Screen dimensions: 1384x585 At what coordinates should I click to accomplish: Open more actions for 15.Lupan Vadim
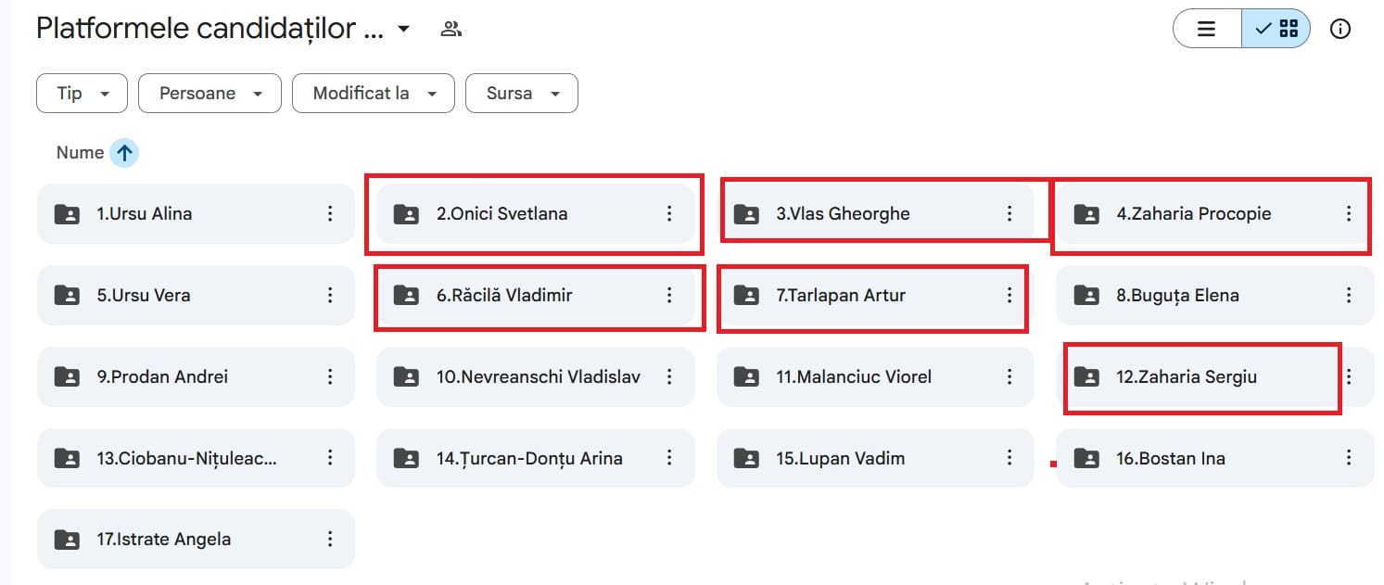(1009, 458)
